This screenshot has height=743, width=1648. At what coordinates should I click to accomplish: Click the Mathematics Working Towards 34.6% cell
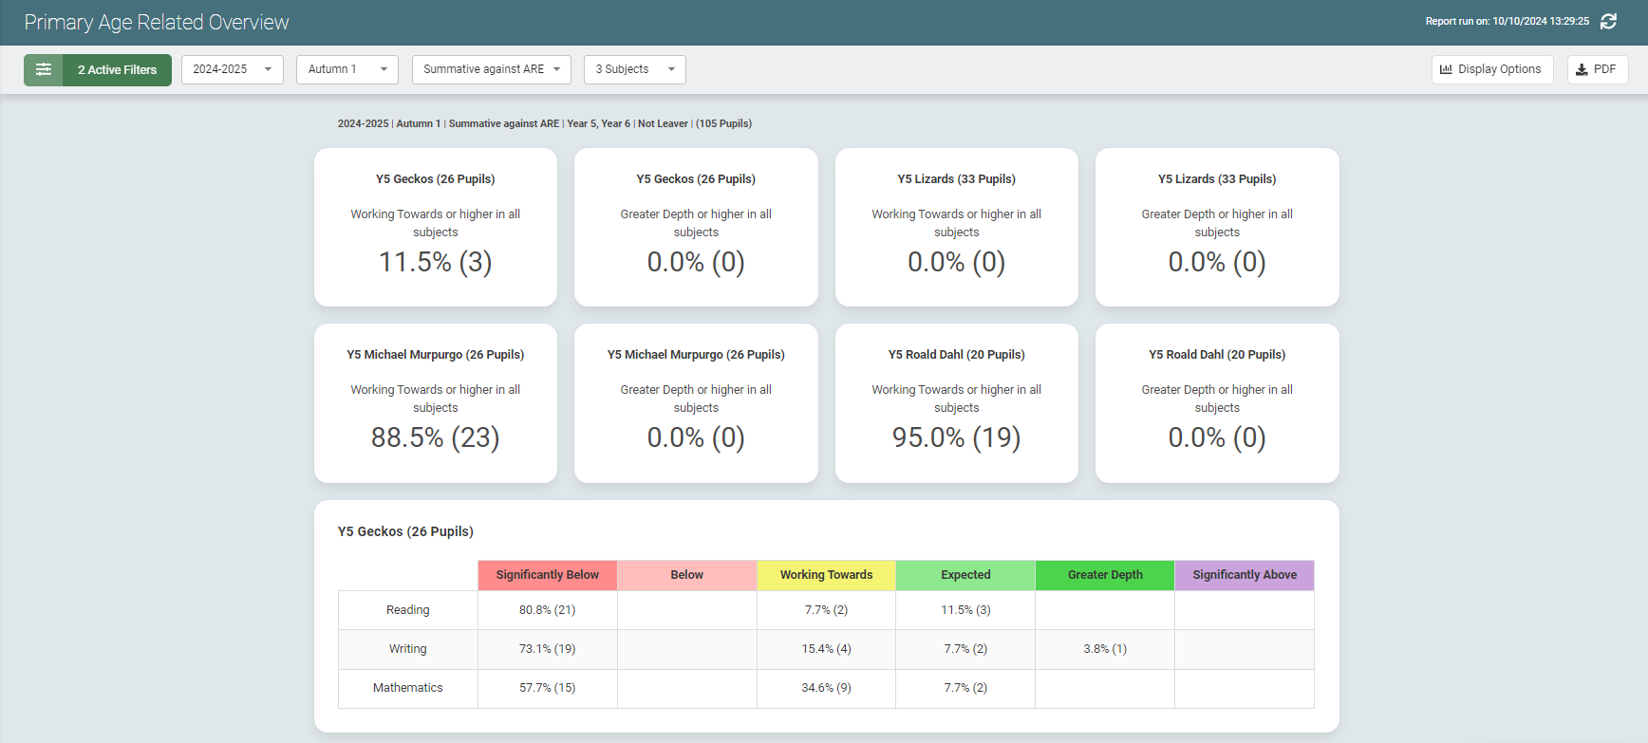[x=826, y=688]
